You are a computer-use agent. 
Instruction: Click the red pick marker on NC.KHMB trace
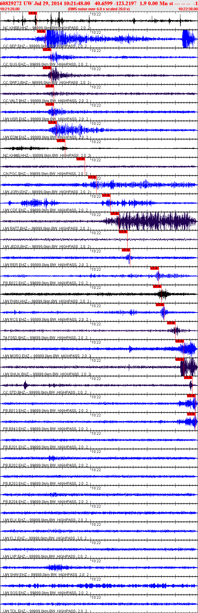pyautogui.click(x=61, y=141)
